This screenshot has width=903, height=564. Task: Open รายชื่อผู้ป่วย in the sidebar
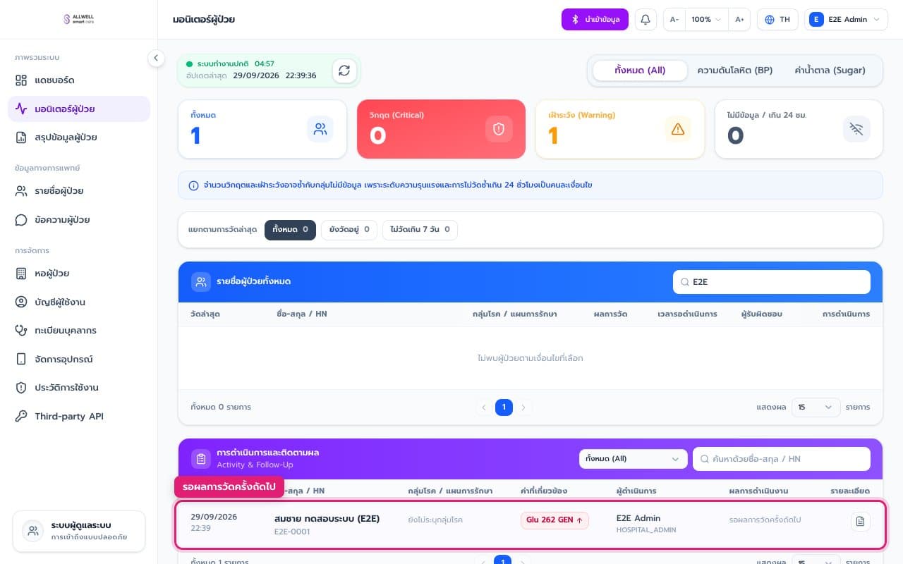[x=79, y=191]
